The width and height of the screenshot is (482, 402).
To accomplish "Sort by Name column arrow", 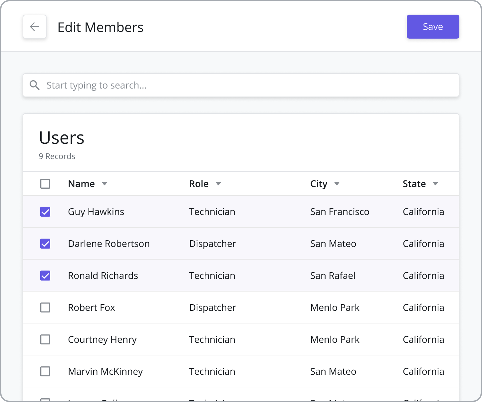I will point(105,184).
